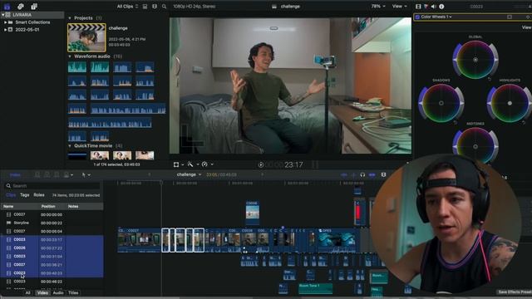Click the reset arrow under Shadows wheel
This screenshot has width=532, height=299.
456,122
